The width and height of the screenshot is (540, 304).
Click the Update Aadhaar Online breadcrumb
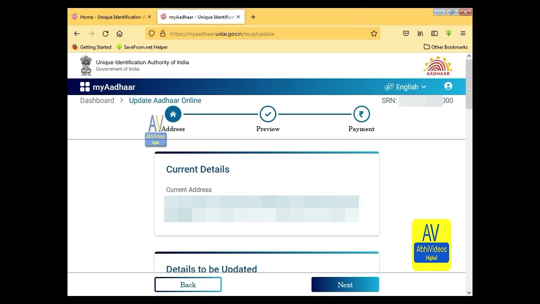(x=165, y=100)
